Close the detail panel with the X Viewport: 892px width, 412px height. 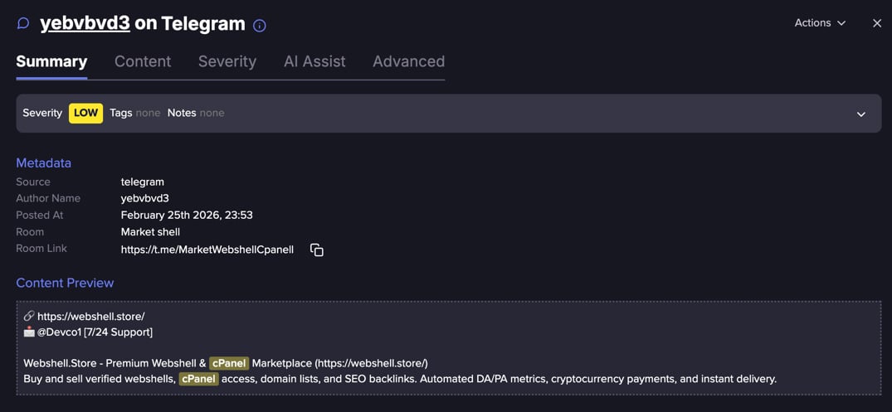(x=876, y=23)
